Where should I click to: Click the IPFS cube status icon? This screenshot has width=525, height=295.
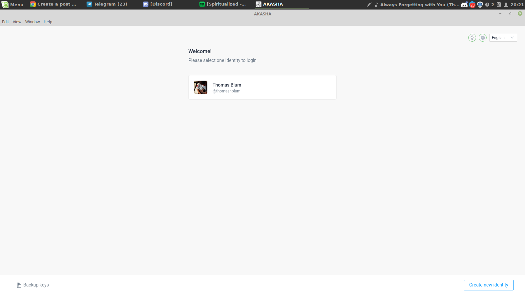482,38
